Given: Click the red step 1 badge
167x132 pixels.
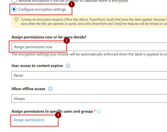Looking at the screenshot, I should click(x=71, y=4).
